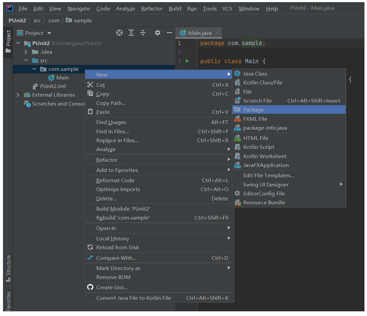Click the Expand All icon in Project panel
The width and height of the screenshot is (367, 316).
(131, 33)
